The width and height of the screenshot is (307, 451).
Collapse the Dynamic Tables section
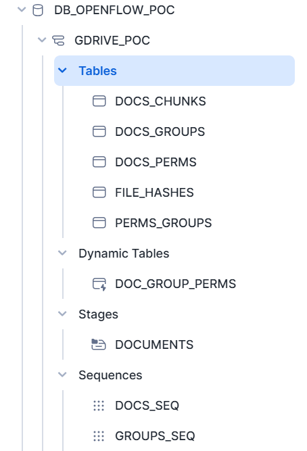click(x=62, y=254)
